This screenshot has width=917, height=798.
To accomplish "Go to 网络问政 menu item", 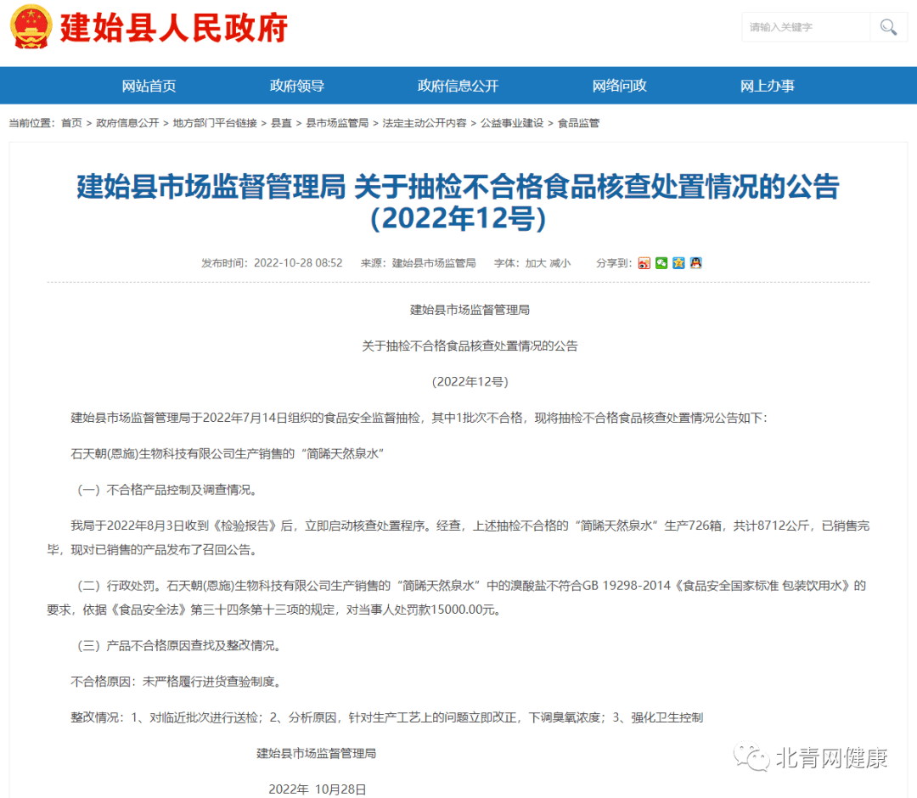I will pyautogui.click(x=619, y=86).
